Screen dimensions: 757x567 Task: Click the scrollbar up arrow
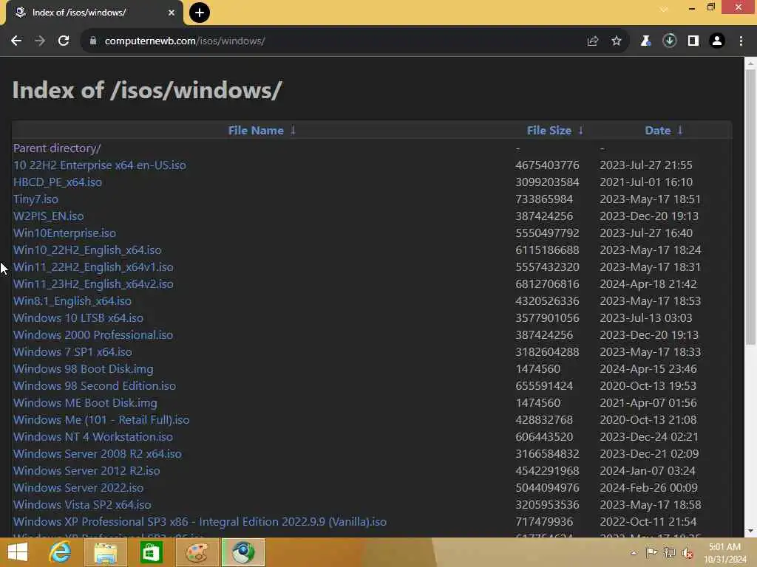(x=750, y=63)
